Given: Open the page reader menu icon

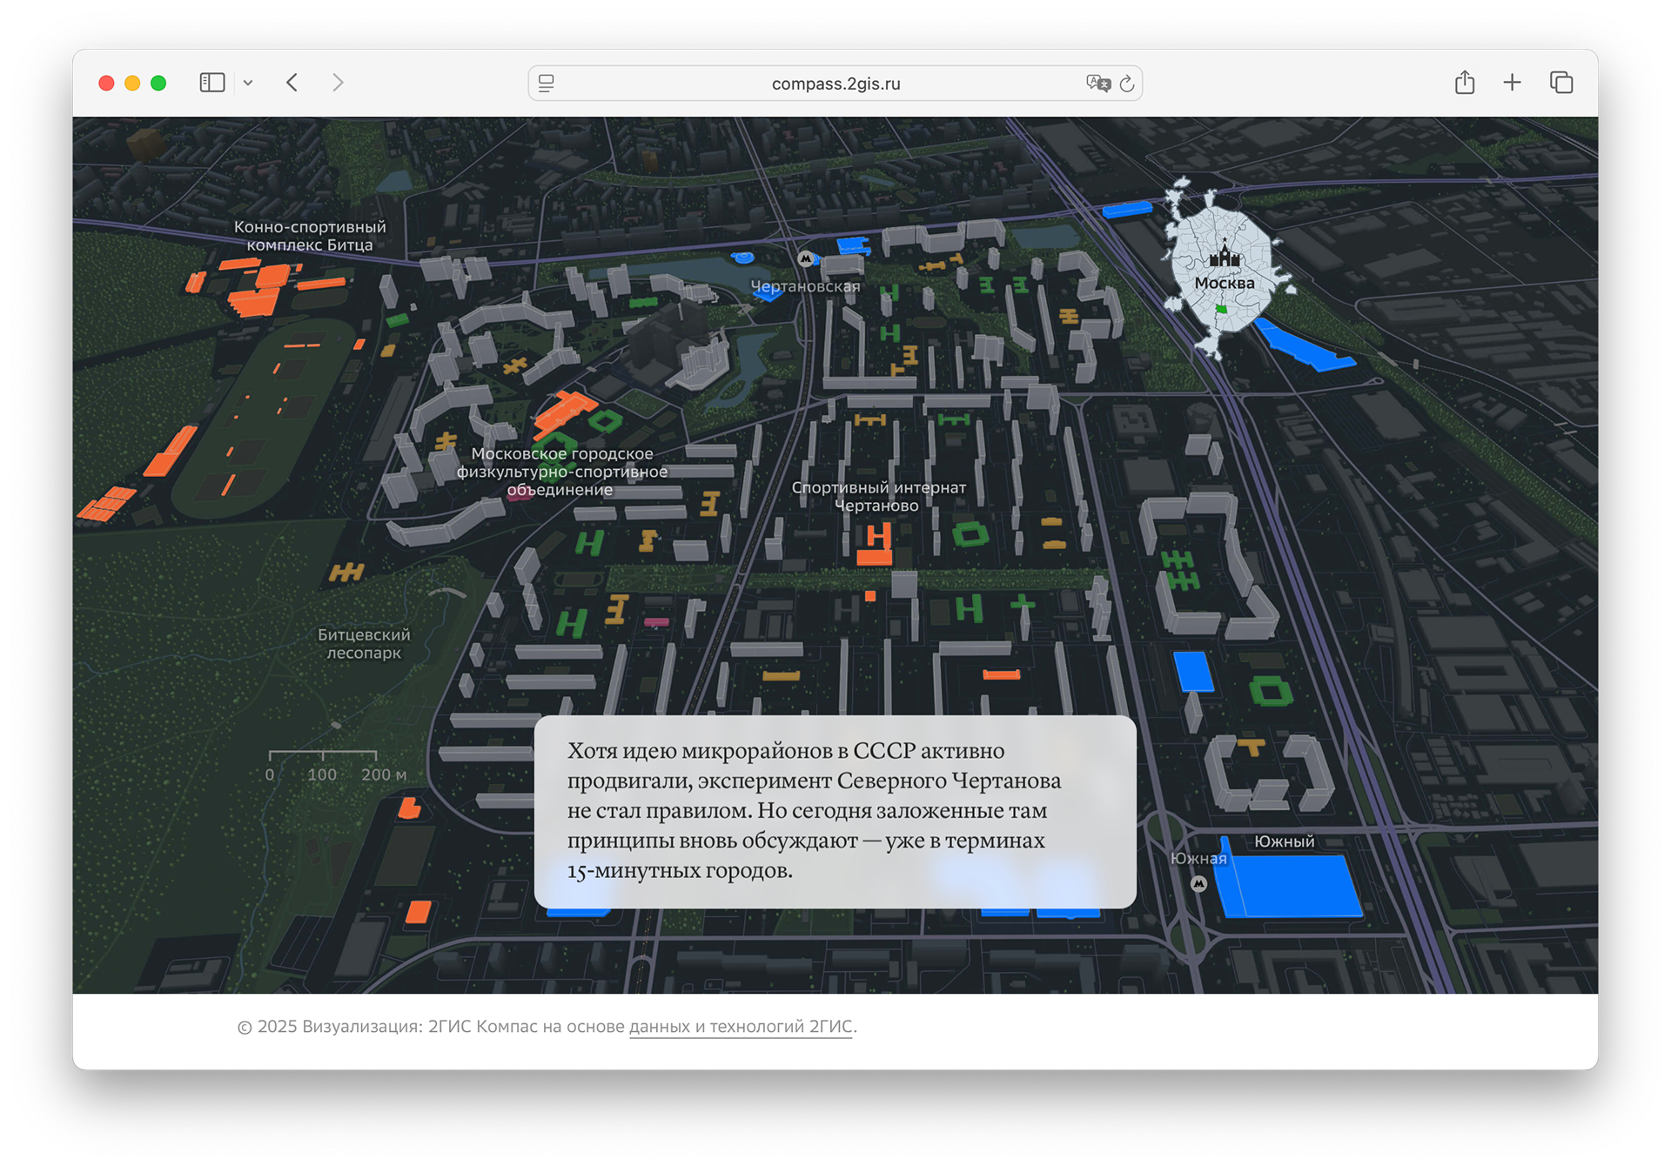Looking at the screenshot, I should coord(547,84).
